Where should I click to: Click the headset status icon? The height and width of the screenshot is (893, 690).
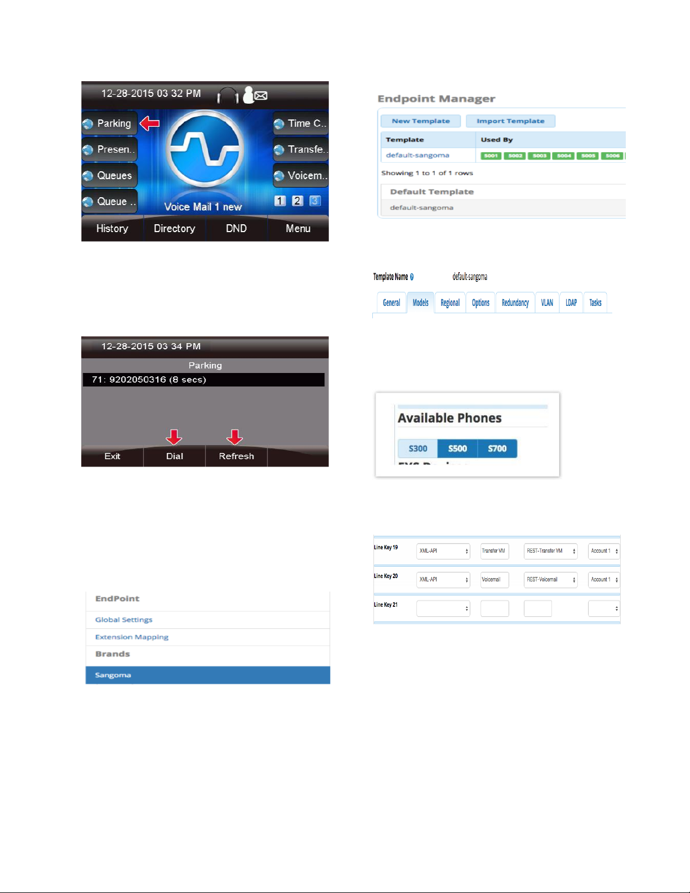228,95
